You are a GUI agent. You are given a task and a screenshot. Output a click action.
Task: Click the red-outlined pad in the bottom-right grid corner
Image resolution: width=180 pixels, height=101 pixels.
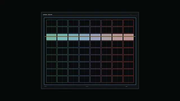[129, 79]
